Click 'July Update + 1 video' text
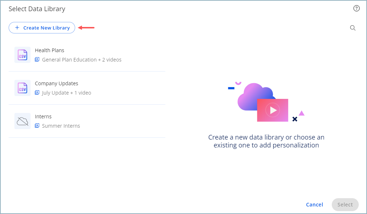Image resolution: width=367 pixels, height=214 pixels. [66, 93]
